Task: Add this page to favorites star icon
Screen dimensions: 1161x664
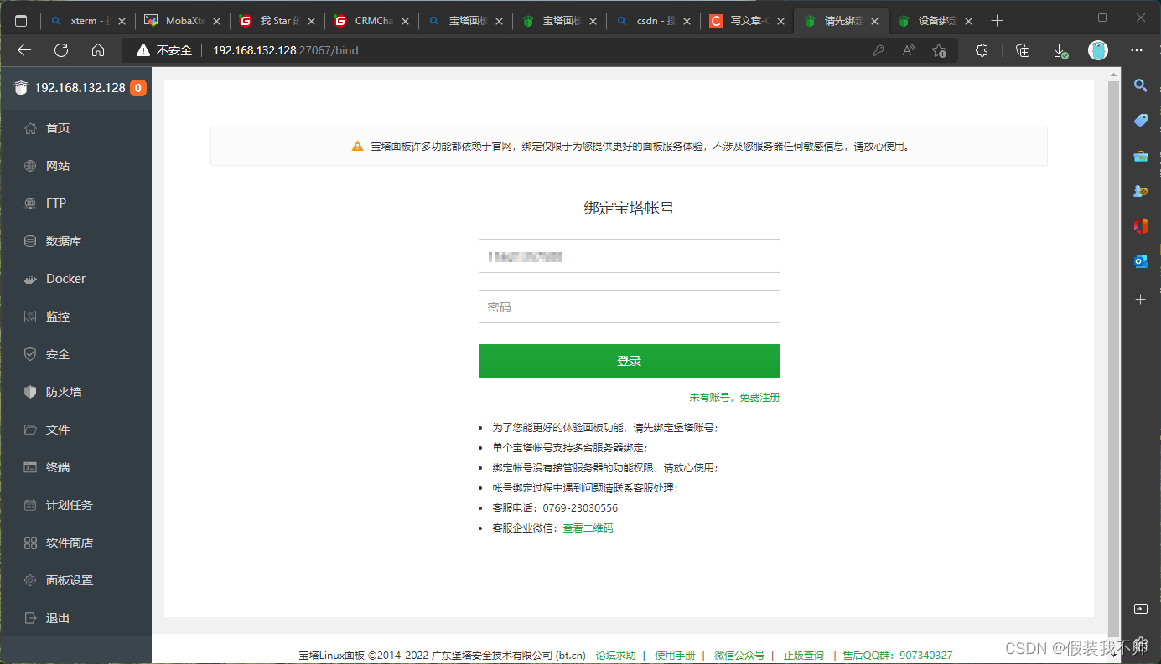Action: (x=940, y=50)
